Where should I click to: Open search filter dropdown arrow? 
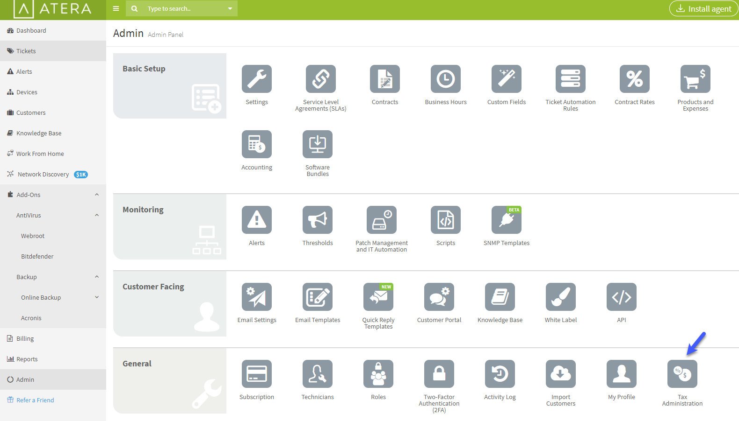(230, 8)
